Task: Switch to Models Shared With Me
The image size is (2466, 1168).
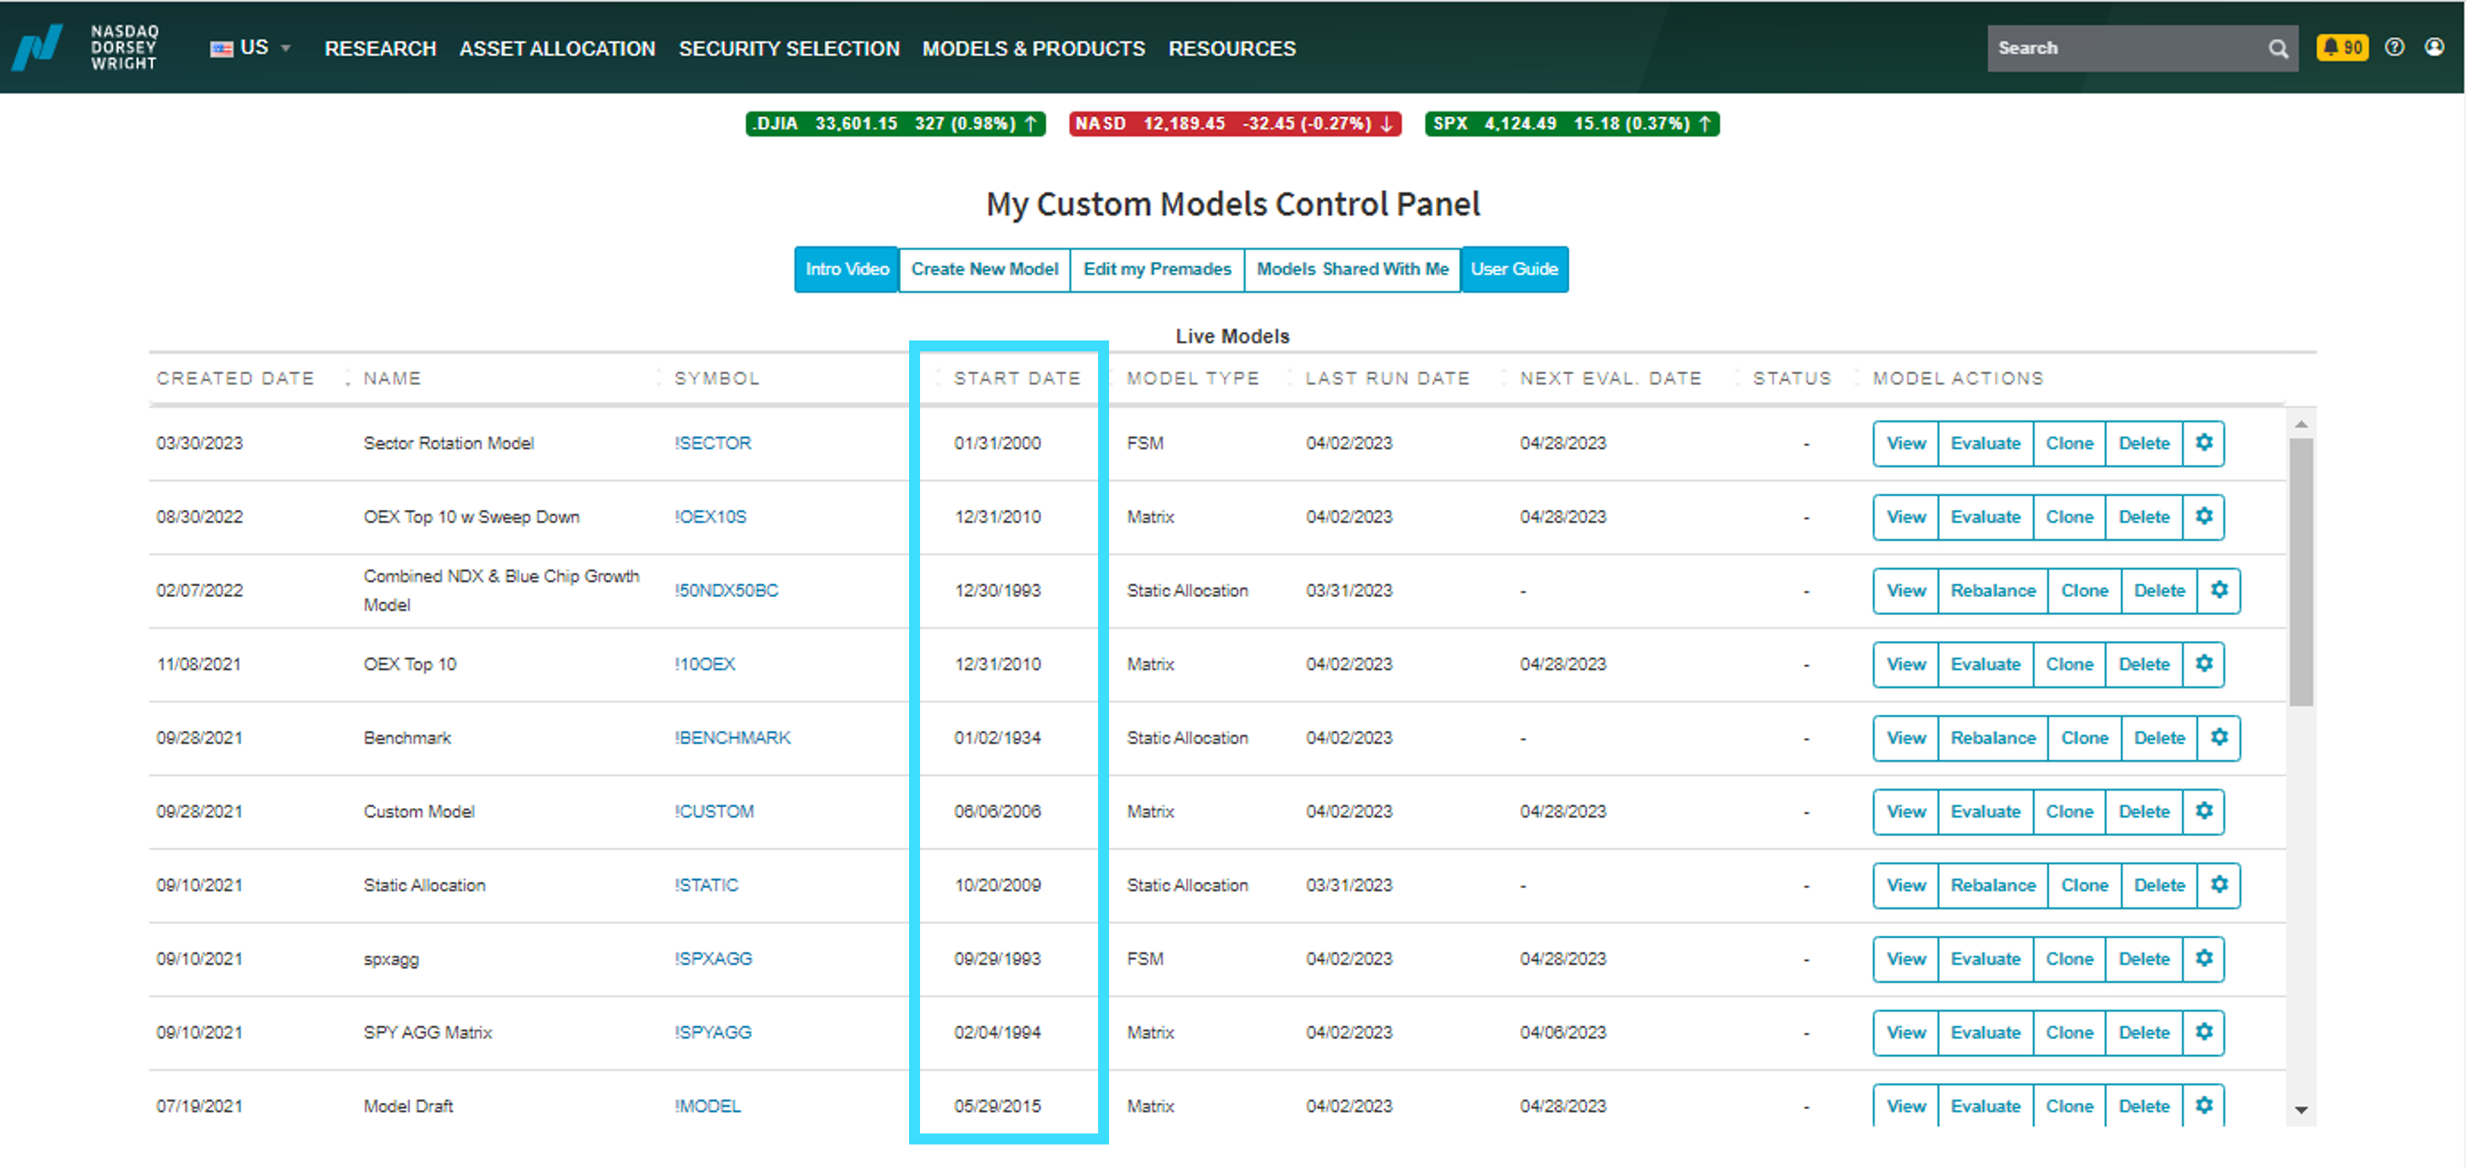Action: point(1351,269)
